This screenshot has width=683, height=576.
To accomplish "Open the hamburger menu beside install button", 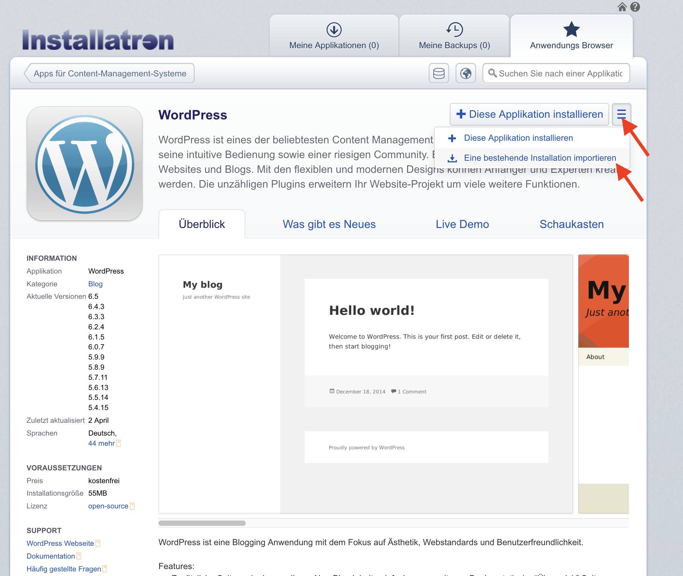I will click(x=621, y=114).
